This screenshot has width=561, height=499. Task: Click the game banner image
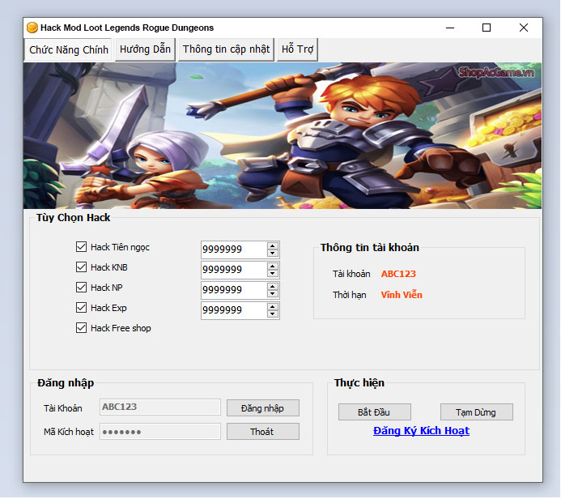pyautogui.click(x=283, y=135)
